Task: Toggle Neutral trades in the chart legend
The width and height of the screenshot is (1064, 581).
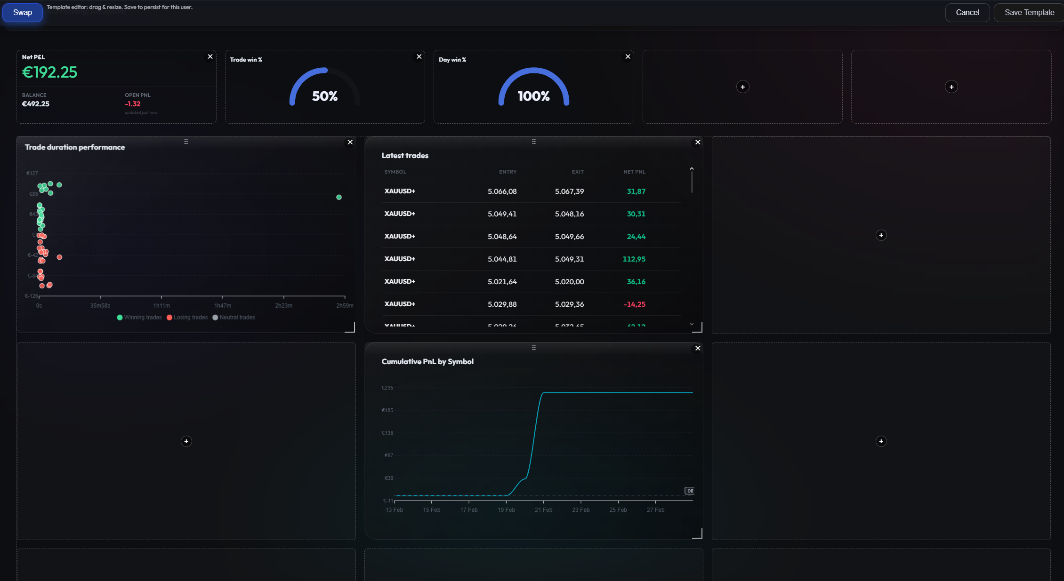Action: pos(234,317)
